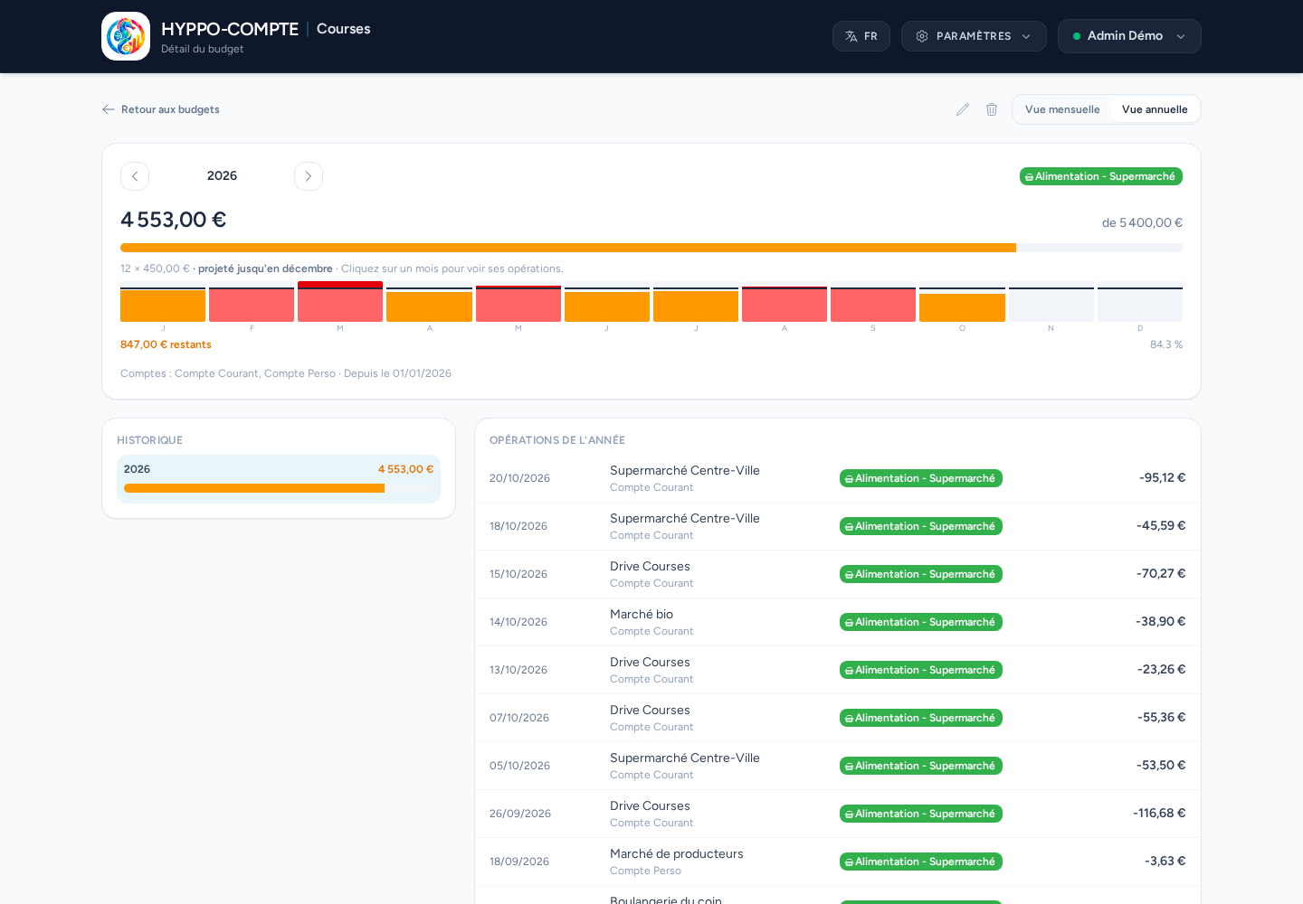
Task: Click the -55,36 € amount
Action: pos(1162,718)
